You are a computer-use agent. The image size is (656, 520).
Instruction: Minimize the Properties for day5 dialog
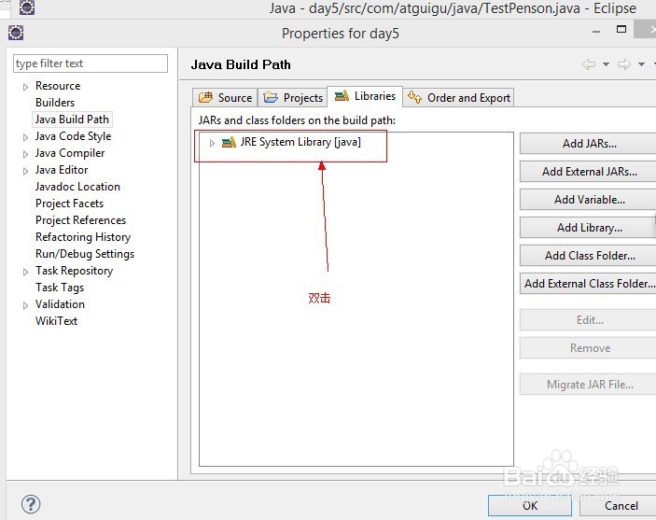coord(596,32)
